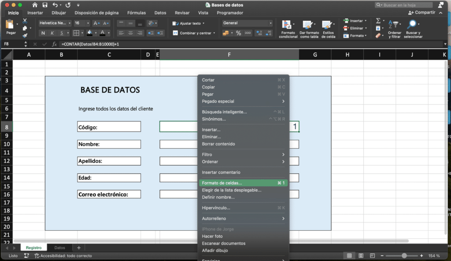
Task: Expand the Autorrelleno submenu
Action: (x=243, y=218)
